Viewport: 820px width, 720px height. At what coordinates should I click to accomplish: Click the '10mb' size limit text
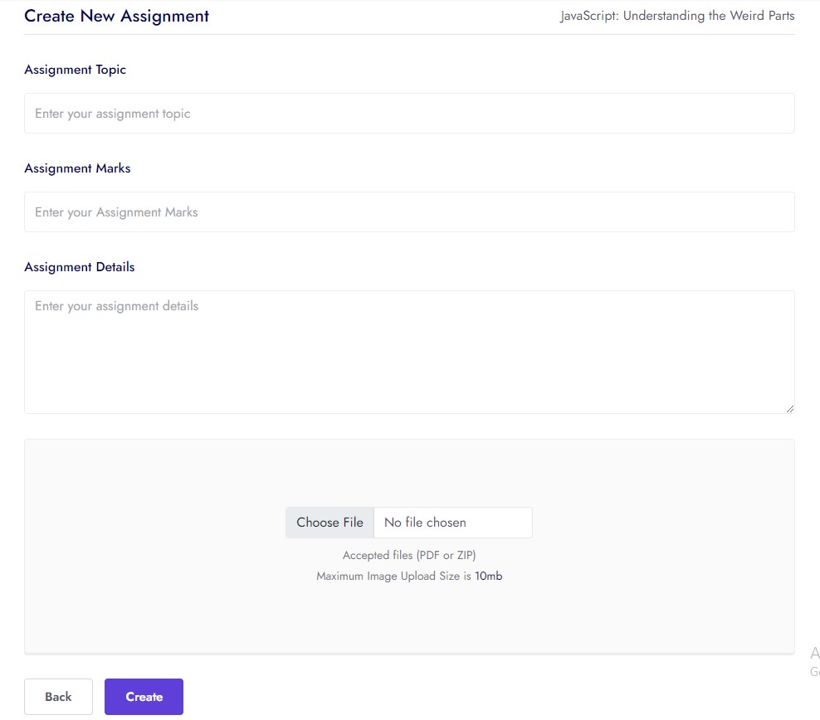click(x=489, y=576)
